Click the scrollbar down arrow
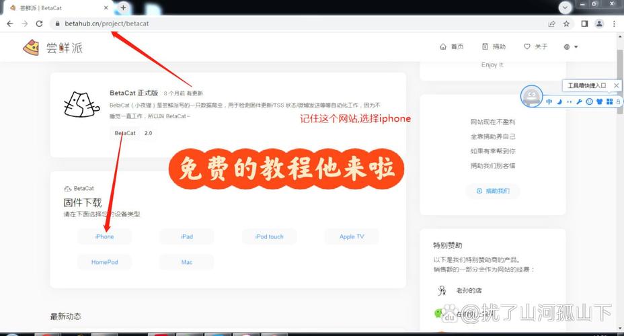The height and width of the screenshot is (336, 624). (620, 329)
